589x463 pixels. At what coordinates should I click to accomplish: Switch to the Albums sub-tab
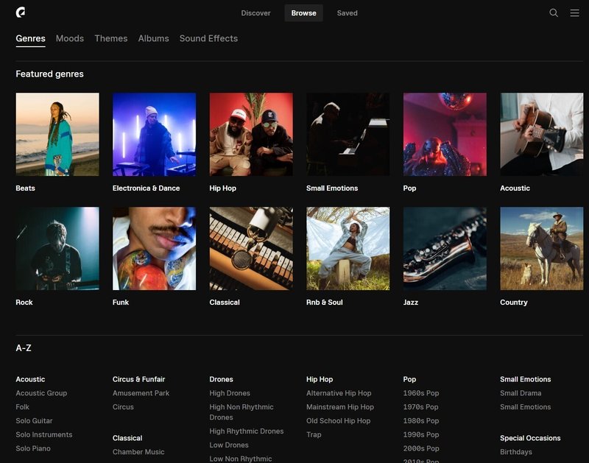(x=153, y=38)
